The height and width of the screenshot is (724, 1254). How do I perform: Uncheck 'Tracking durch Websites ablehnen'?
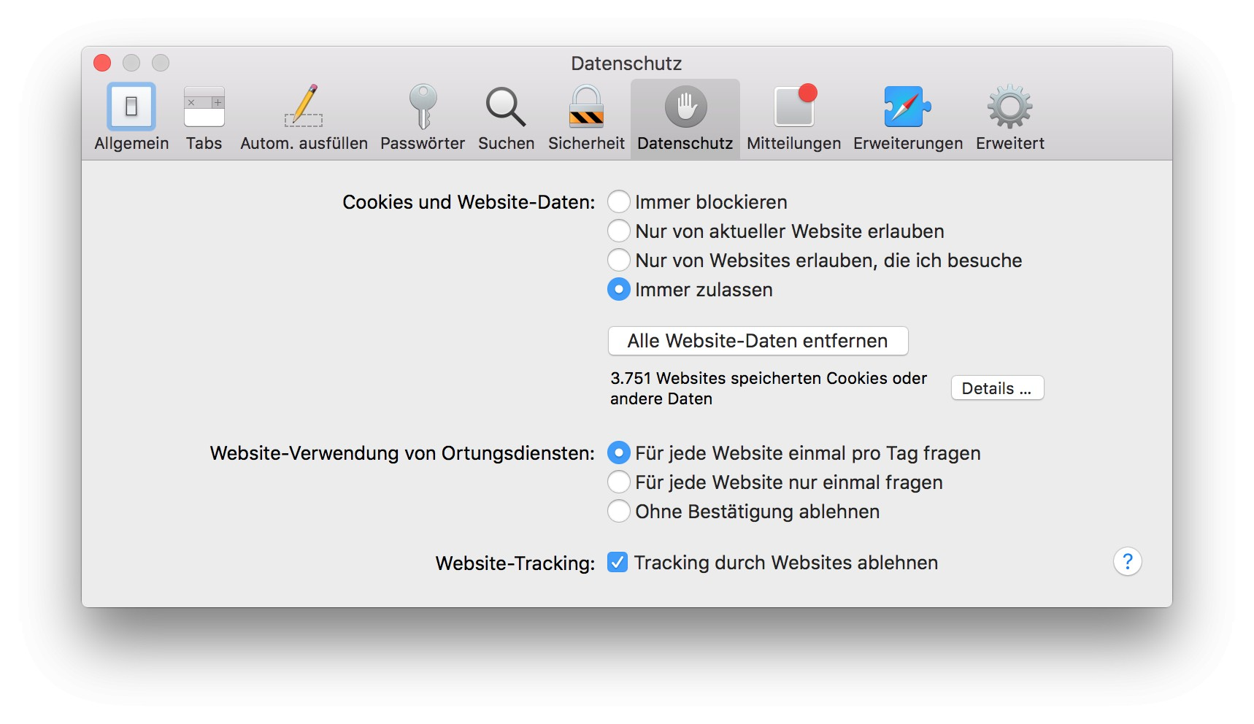click(618, 563)
